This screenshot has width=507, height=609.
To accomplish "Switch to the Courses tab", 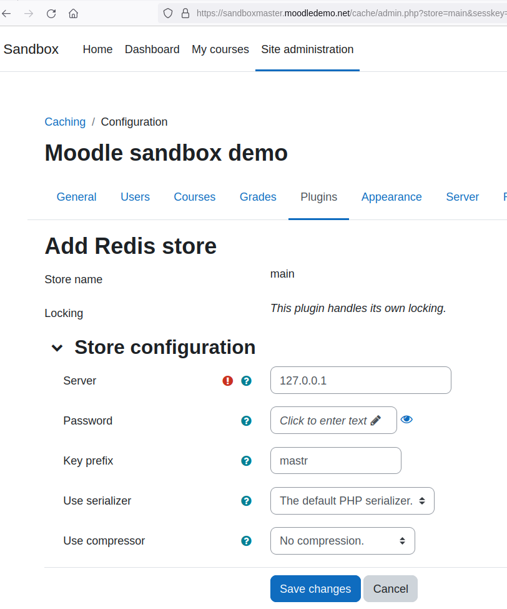I will pyautogui.click(x=195, y=197).
